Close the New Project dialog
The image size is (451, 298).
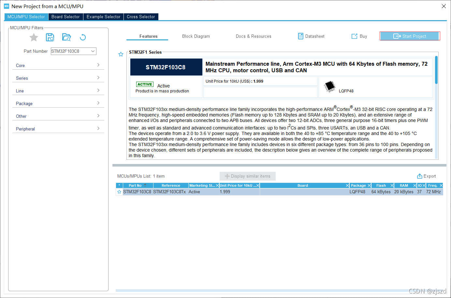(444, 6)
